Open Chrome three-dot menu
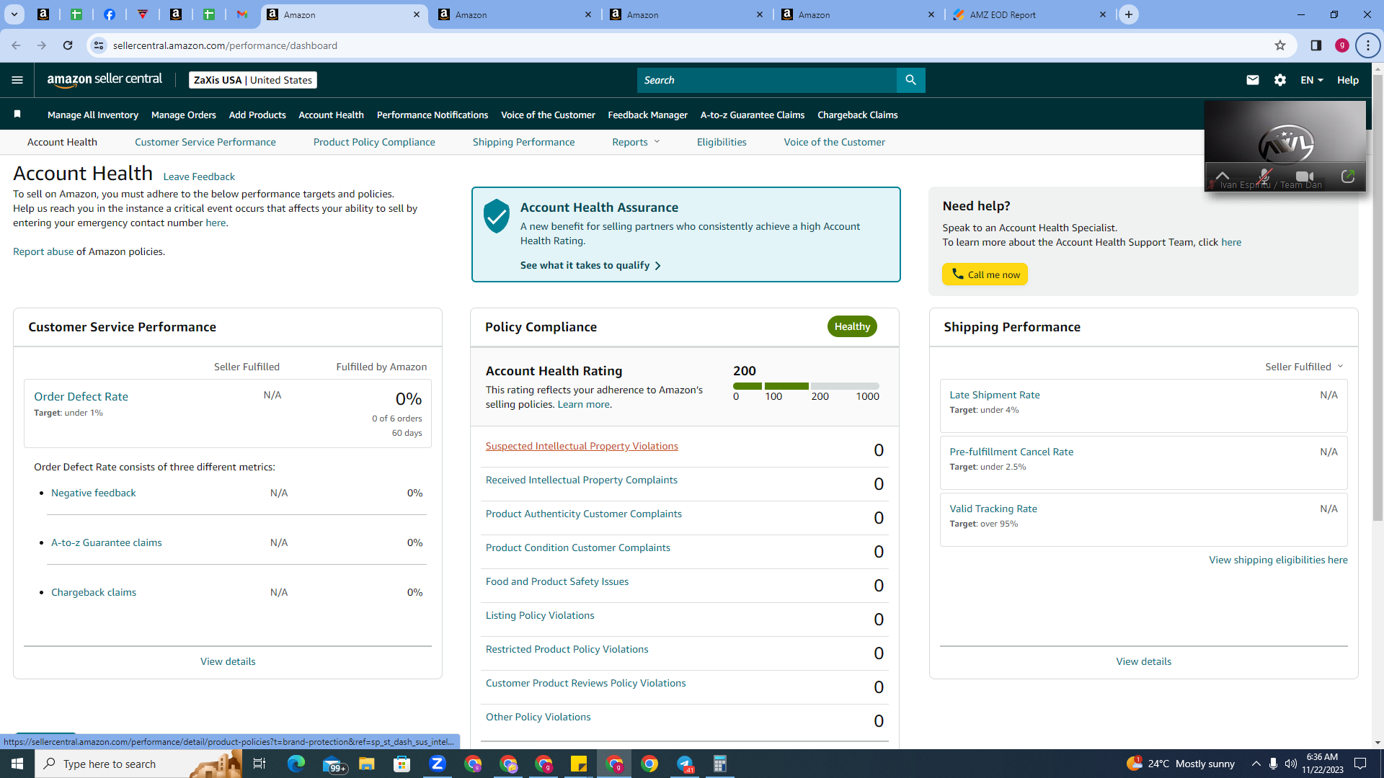1384x778 pixels. click(1368, 45)
